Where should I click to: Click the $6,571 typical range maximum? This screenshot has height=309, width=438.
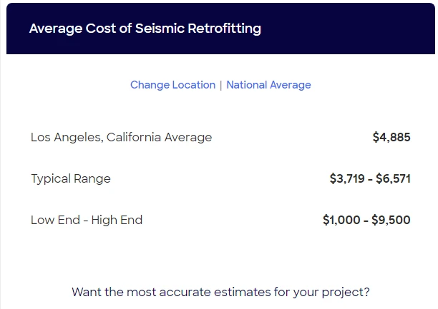(394, 178)
